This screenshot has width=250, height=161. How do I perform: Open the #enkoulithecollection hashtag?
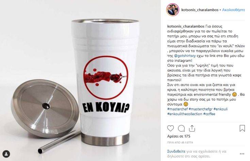pyautogui.click(x=185, y=114)
